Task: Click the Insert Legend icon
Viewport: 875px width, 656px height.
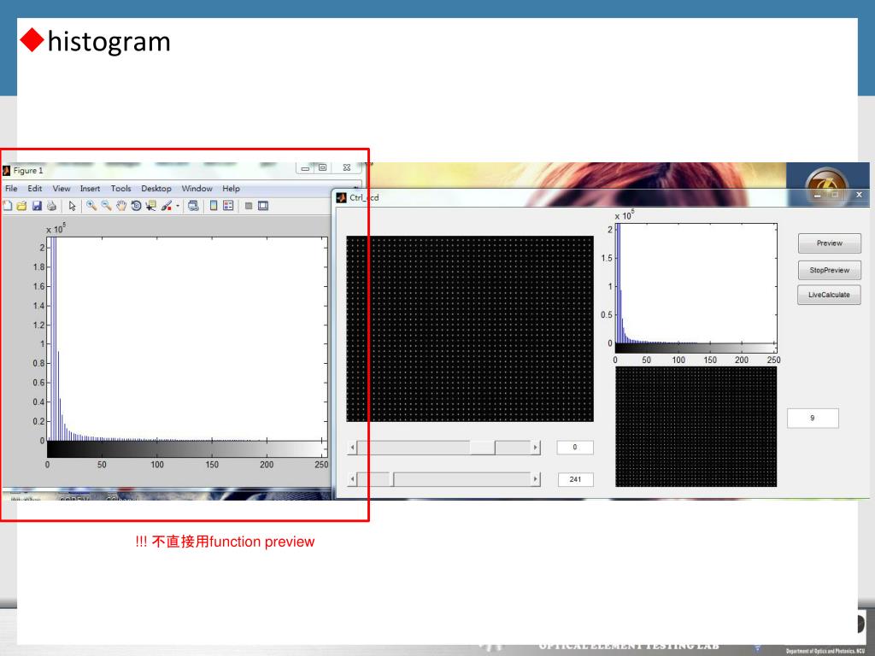Action: click(x=228, y=206)
